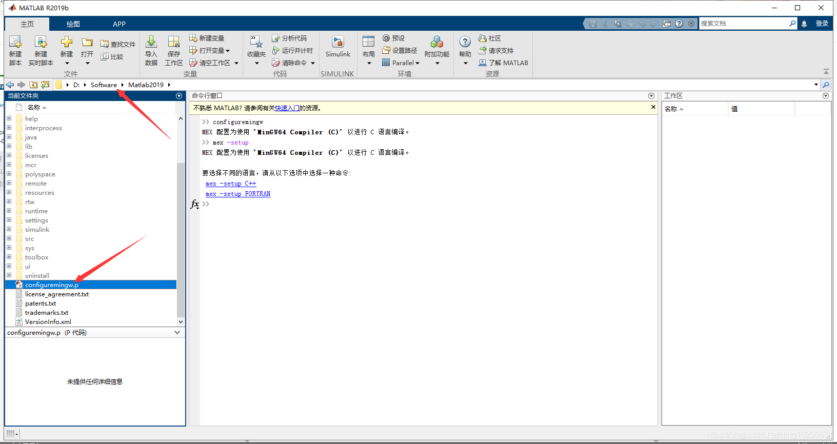Screen dimensions: 837x444
Task: Select patents.txt file
Action: click(x=40, y=303)
